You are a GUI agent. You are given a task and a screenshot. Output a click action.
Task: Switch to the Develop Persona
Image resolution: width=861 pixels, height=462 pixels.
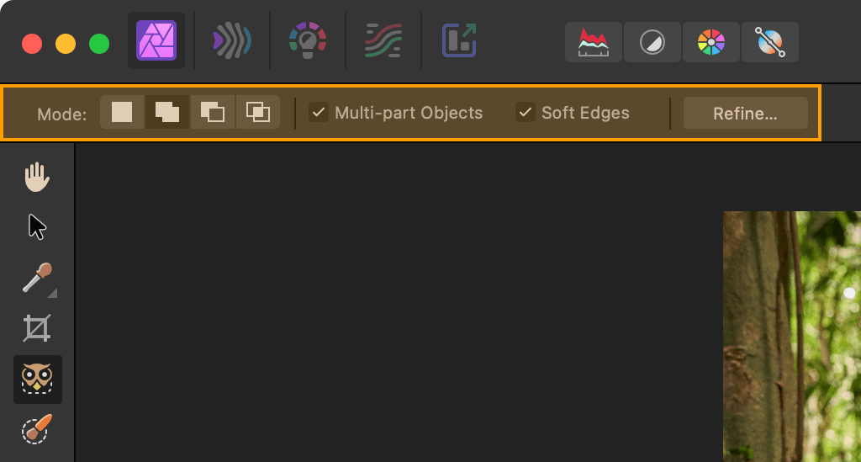(x=308, y=40)
